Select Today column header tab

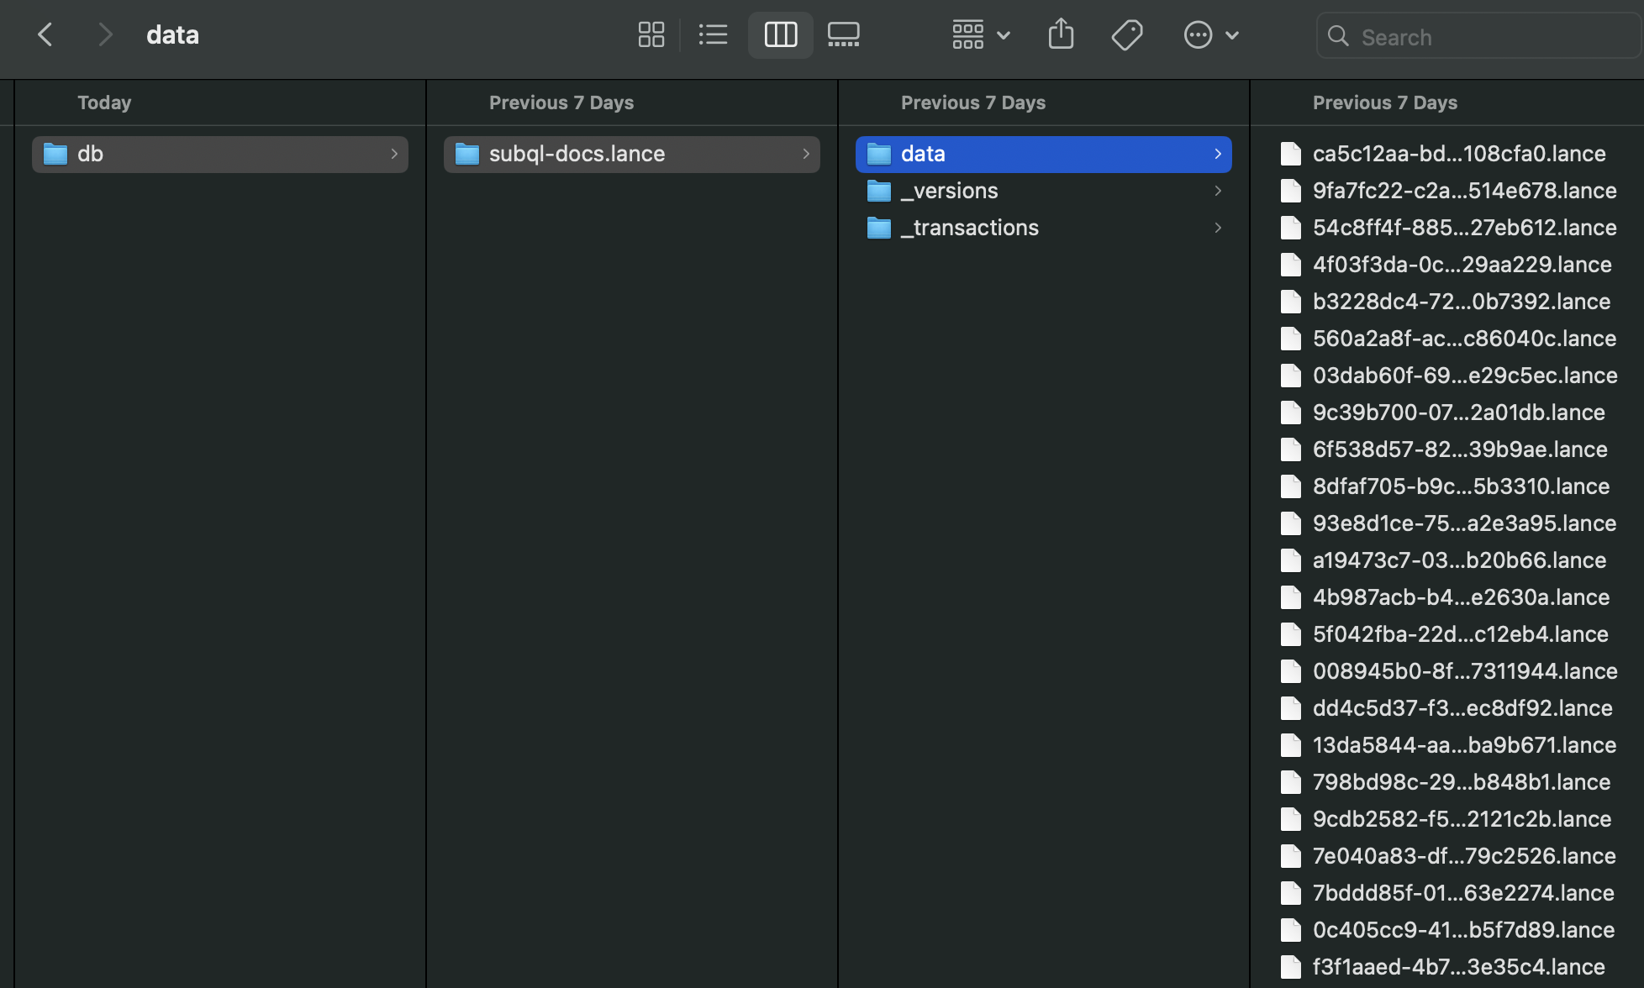[x=104, y=103]
